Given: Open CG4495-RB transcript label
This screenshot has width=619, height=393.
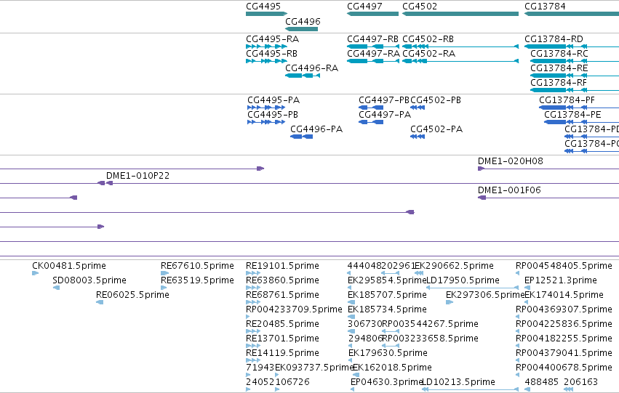Looking at the screenshot, I should click(271, 54).
